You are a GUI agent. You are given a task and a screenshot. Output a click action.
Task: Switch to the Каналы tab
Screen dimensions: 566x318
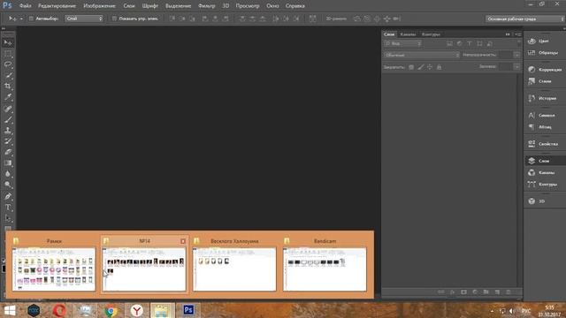click(409, 34)
